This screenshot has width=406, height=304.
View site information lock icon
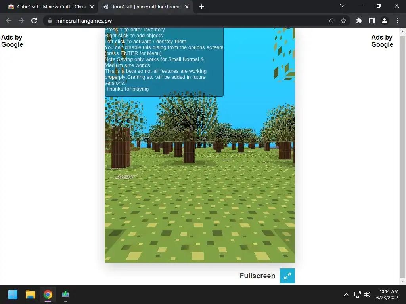pyautogui.click(x=50, y=21)
